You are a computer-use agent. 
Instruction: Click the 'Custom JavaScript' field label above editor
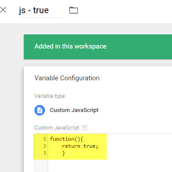coord(57,128)
